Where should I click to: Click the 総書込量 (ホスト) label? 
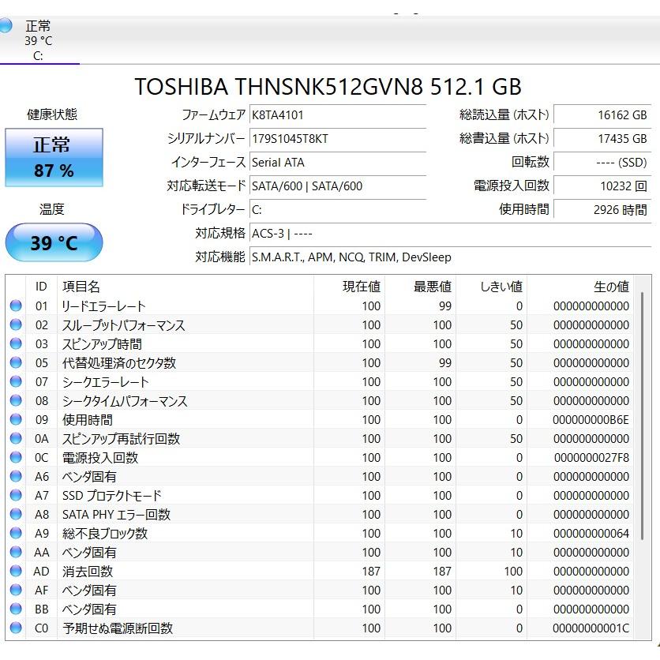[x=504, y=138]
